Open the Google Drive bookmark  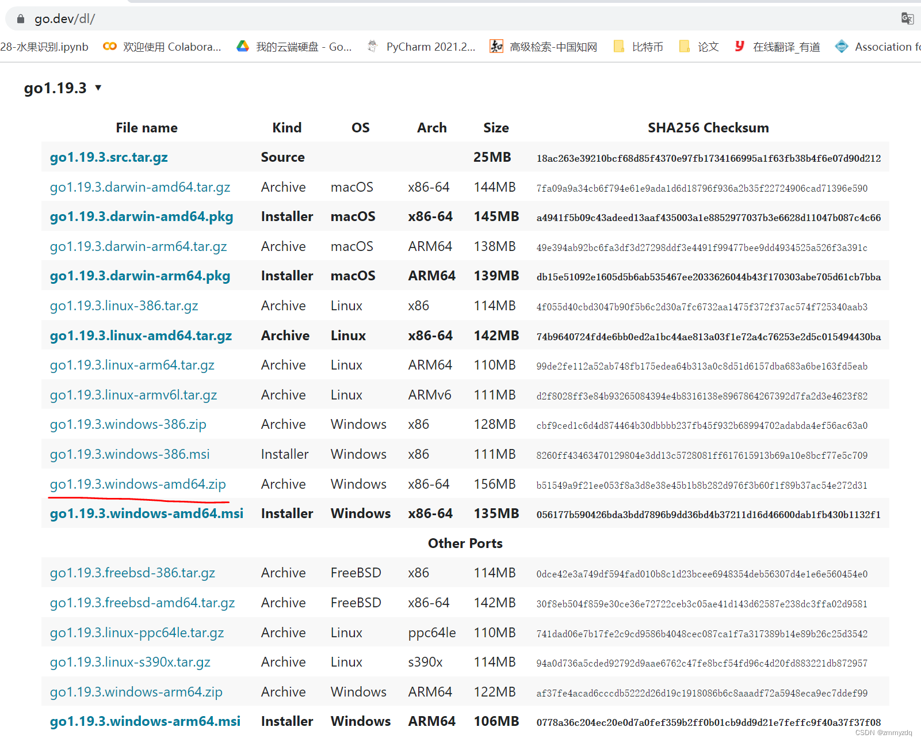pyautogui.click(x=295, y=47)
